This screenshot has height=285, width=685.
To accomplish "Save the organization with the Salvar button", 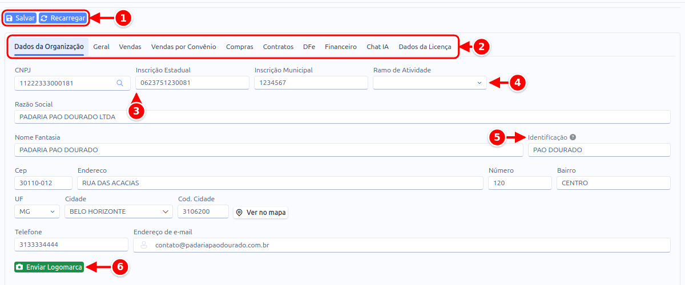I will pyautogui.click(x=20, y=18).
